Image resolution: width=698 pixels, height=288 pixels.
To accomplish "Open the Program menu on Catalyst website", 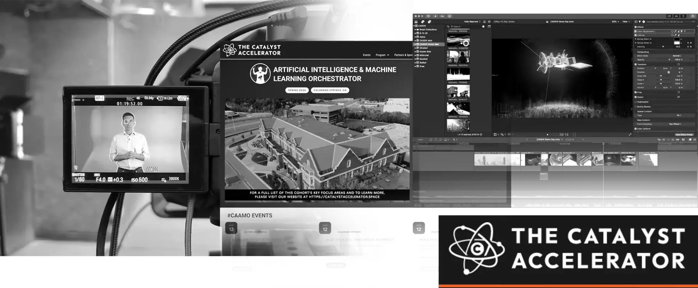I will (x=382, y=55).
